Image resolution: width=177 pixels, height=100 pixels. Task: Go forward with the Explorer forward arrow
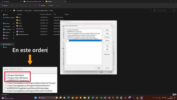click(x=5, y=11)
